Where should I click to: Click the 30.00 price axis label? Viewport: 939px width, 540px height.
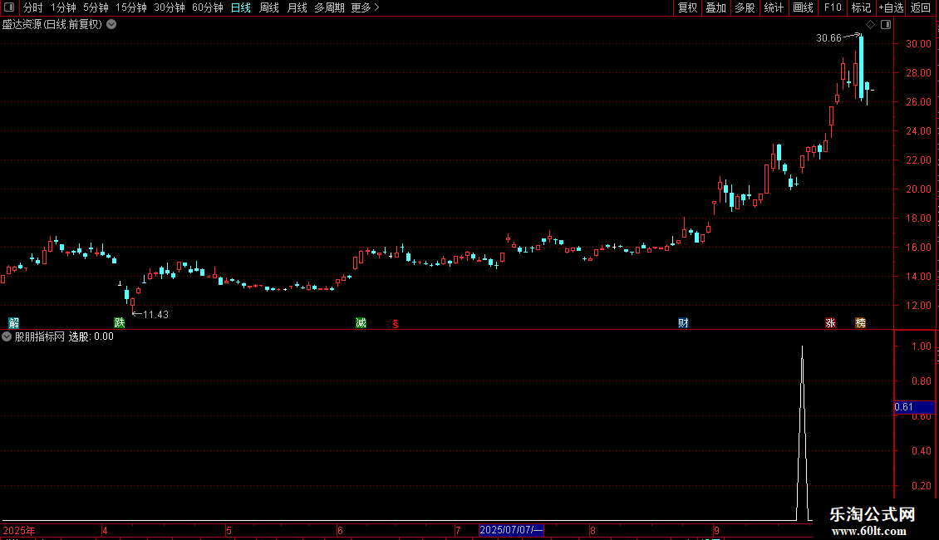point(918,44)
